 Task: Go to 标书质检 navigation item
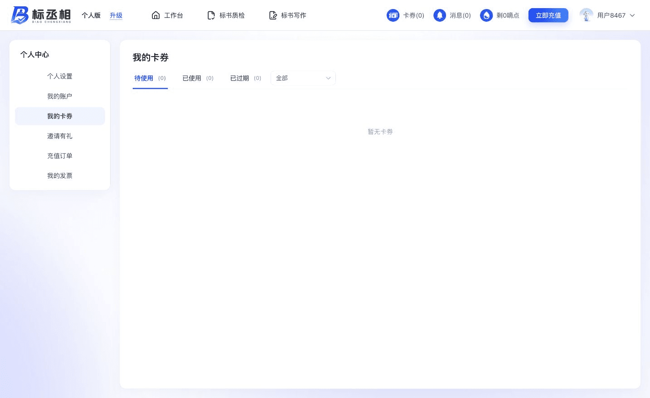[226, 15]
